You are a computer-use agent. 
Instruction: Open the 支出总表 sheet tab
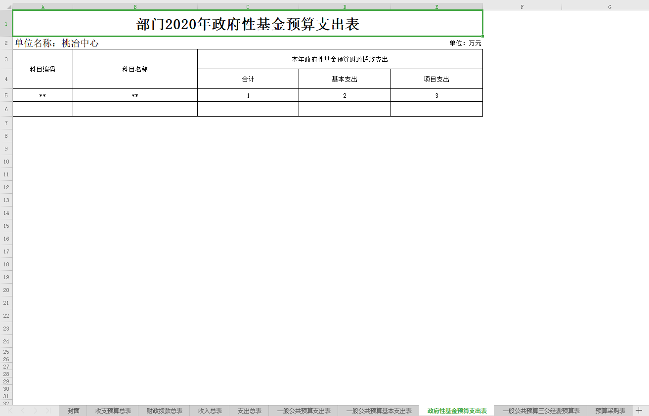[250, 411]
